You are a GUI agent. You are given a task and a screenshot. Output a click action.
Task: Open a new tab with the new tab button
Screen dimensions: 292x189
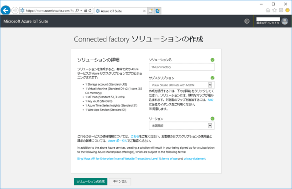(x=151, y=11)
